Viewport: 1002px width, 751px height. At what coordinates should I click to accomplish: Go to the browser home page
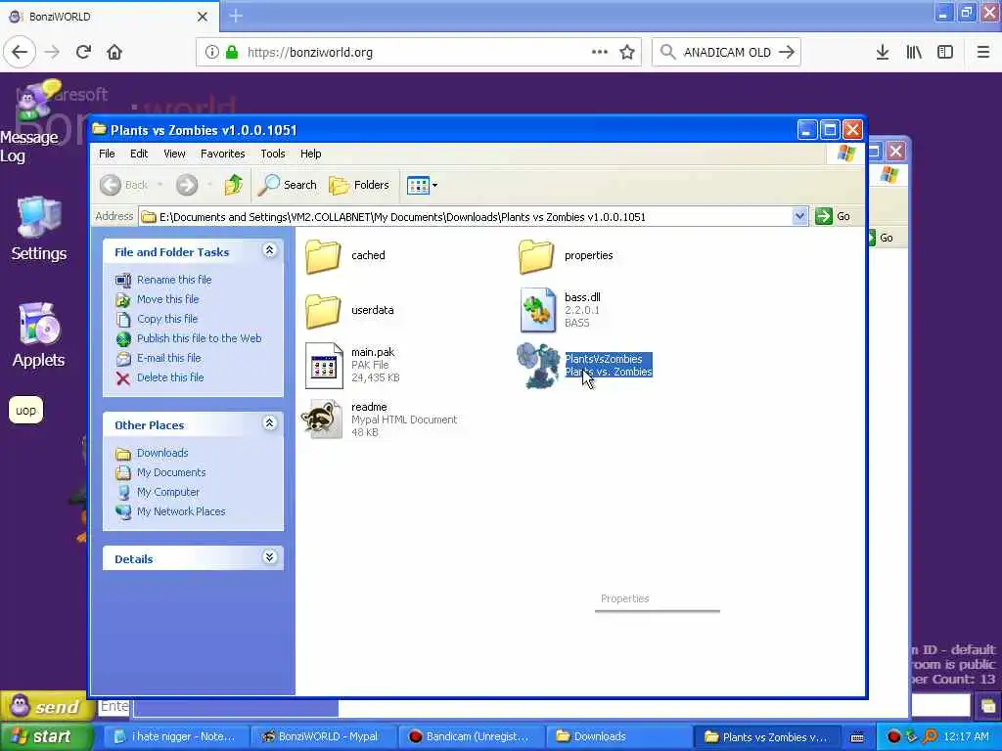click(x=114, y=53)
